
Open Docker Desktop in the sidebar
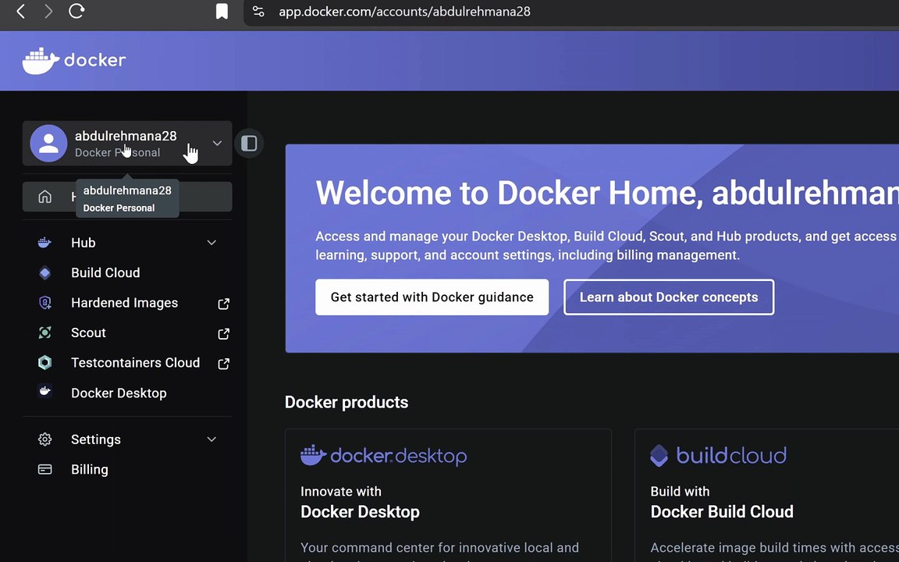119,393
